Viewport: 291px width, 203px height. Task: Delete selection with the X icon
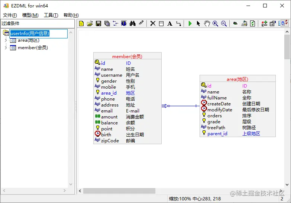point(153,23)
